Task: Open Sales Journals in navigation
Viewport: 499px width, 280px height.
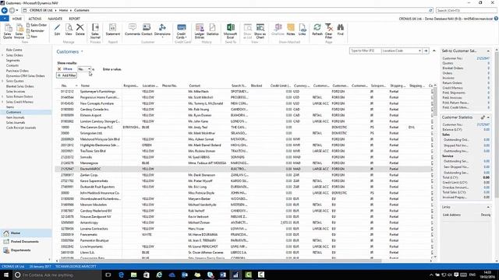Action: pyautogui.click(x=16, y=123)
